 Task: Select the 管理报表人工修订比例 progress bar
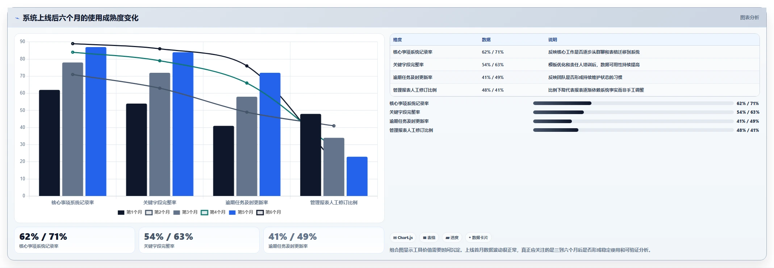pos(633,130)
